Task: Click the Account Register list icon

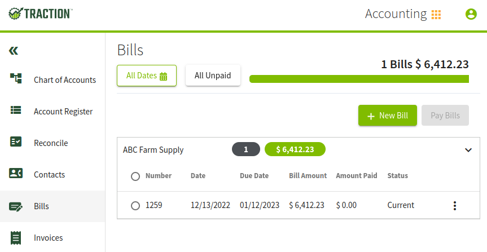Action: click(x=16, y=110)
